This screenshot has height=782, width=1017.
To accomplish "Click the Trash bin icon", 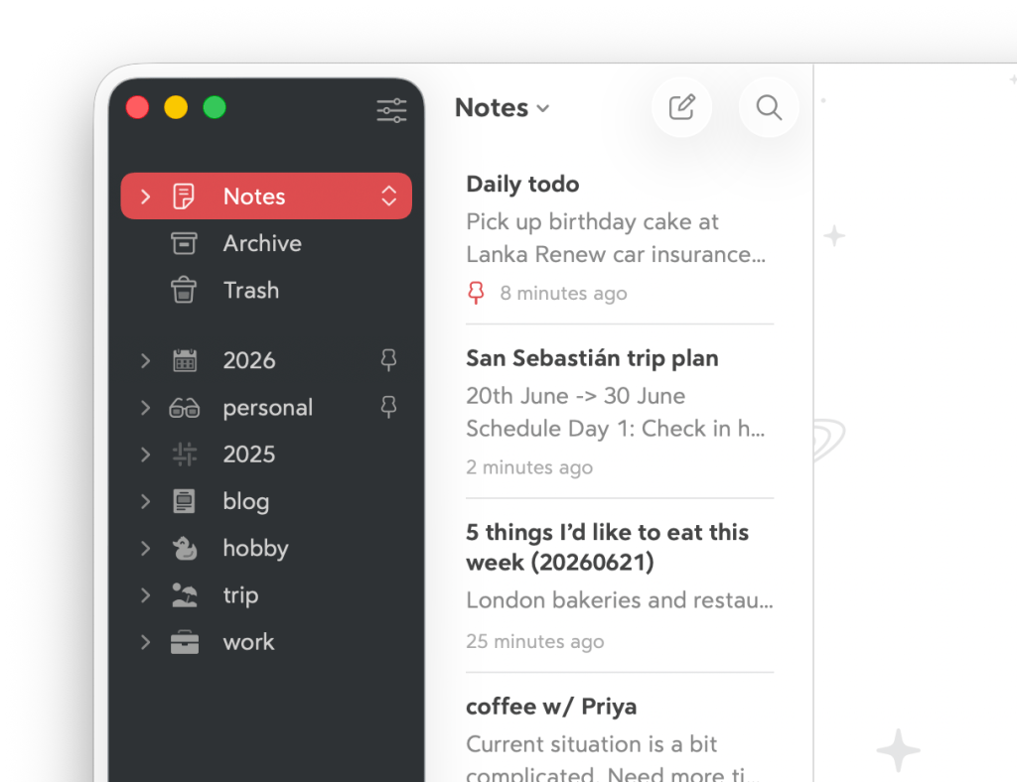I will point(184,290).
